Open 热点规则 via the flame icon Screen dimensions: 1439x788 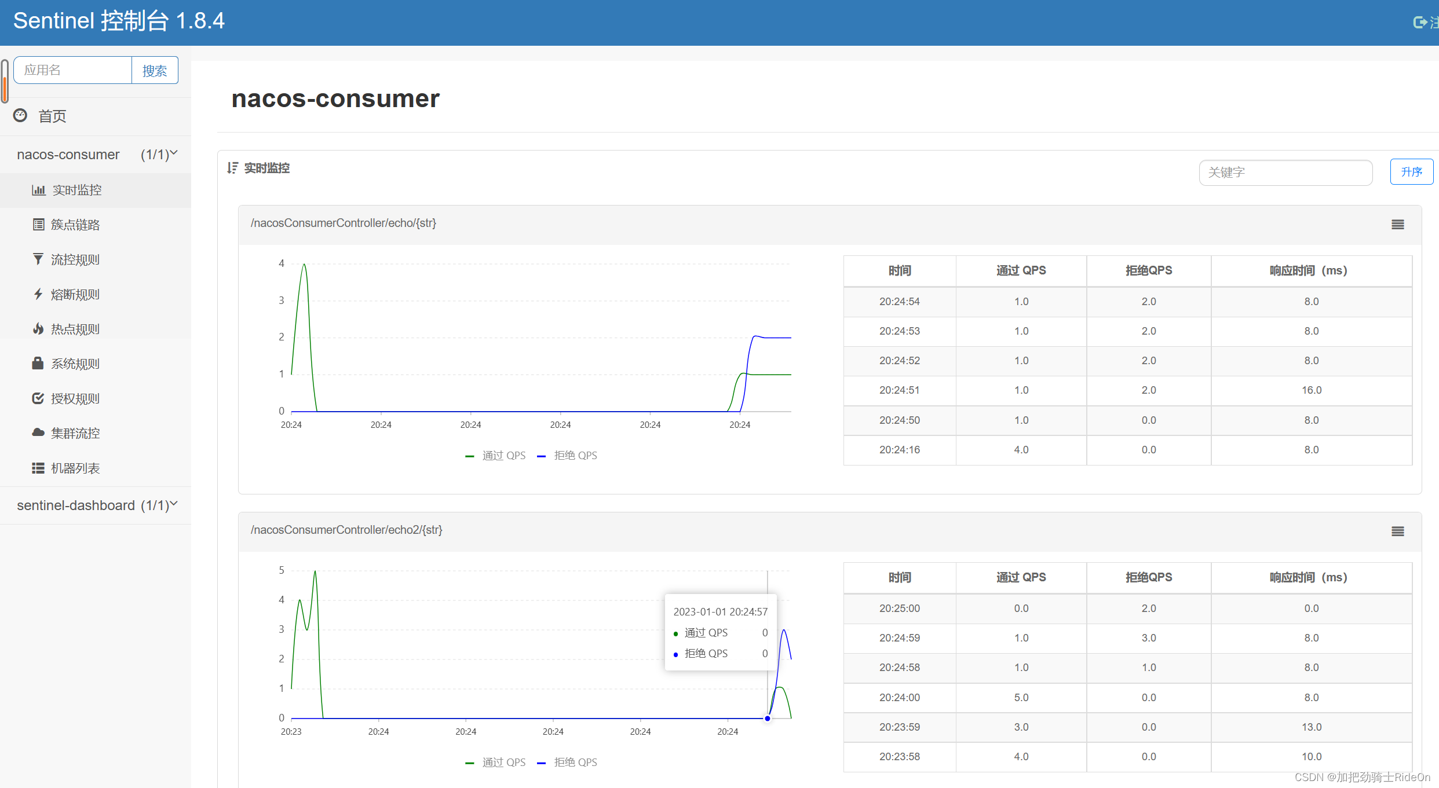tap(38, 329)
